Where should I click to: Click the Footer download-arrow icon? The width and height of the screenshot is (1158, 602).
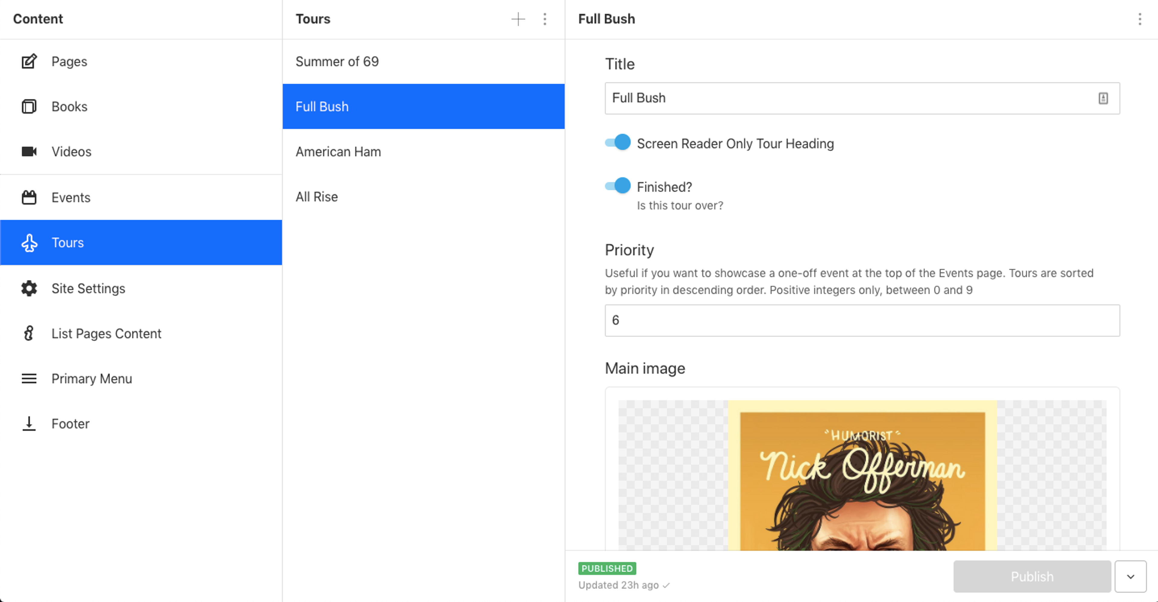coord(29,423)
